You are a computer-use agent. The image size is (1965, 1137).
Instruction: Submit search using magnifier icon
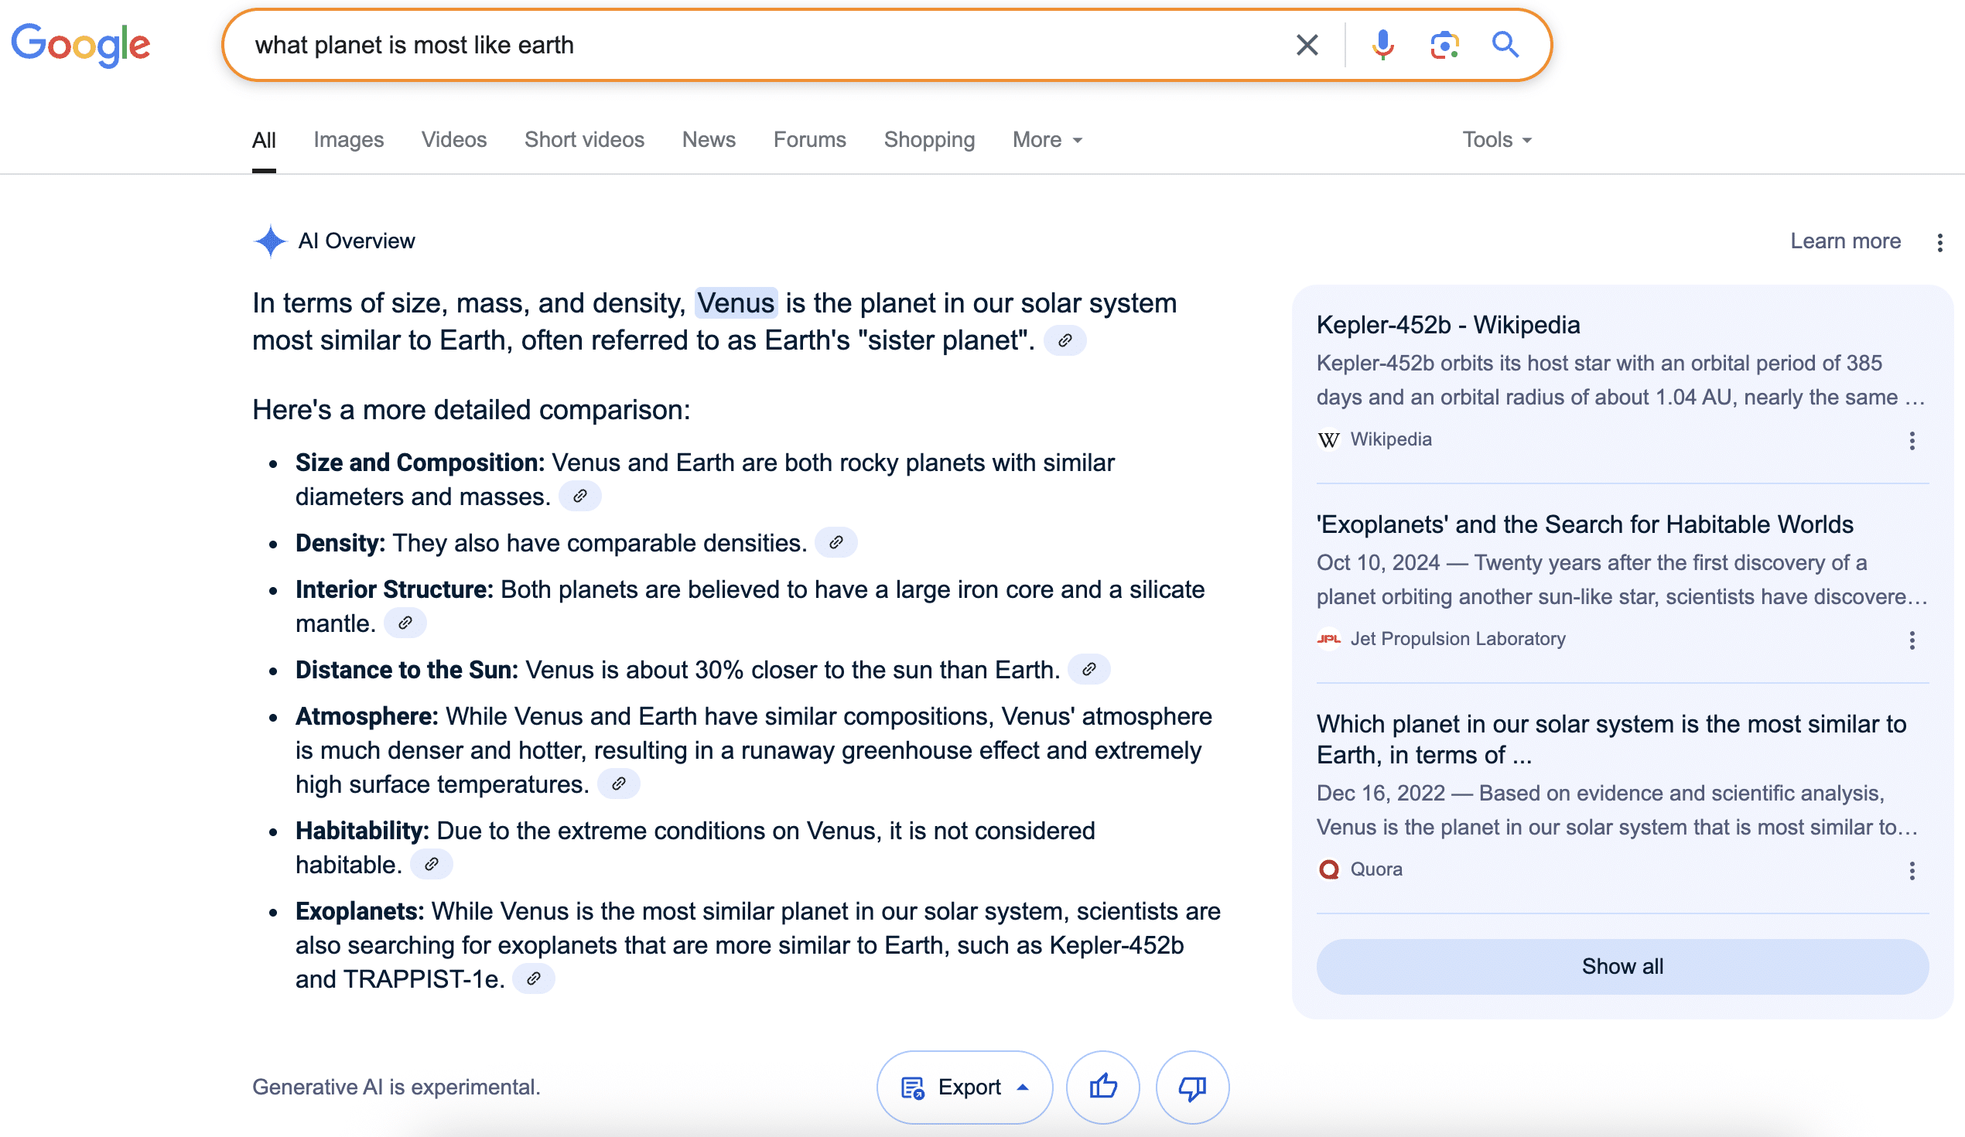(x=1505, y=45)
